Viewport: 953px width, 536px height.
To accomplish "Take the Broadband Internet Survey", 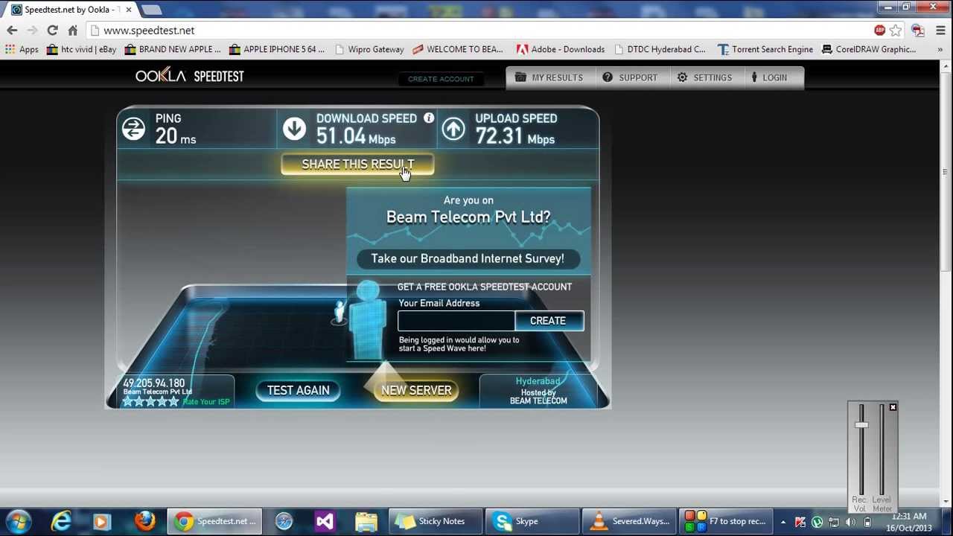I will click(468, 258).
